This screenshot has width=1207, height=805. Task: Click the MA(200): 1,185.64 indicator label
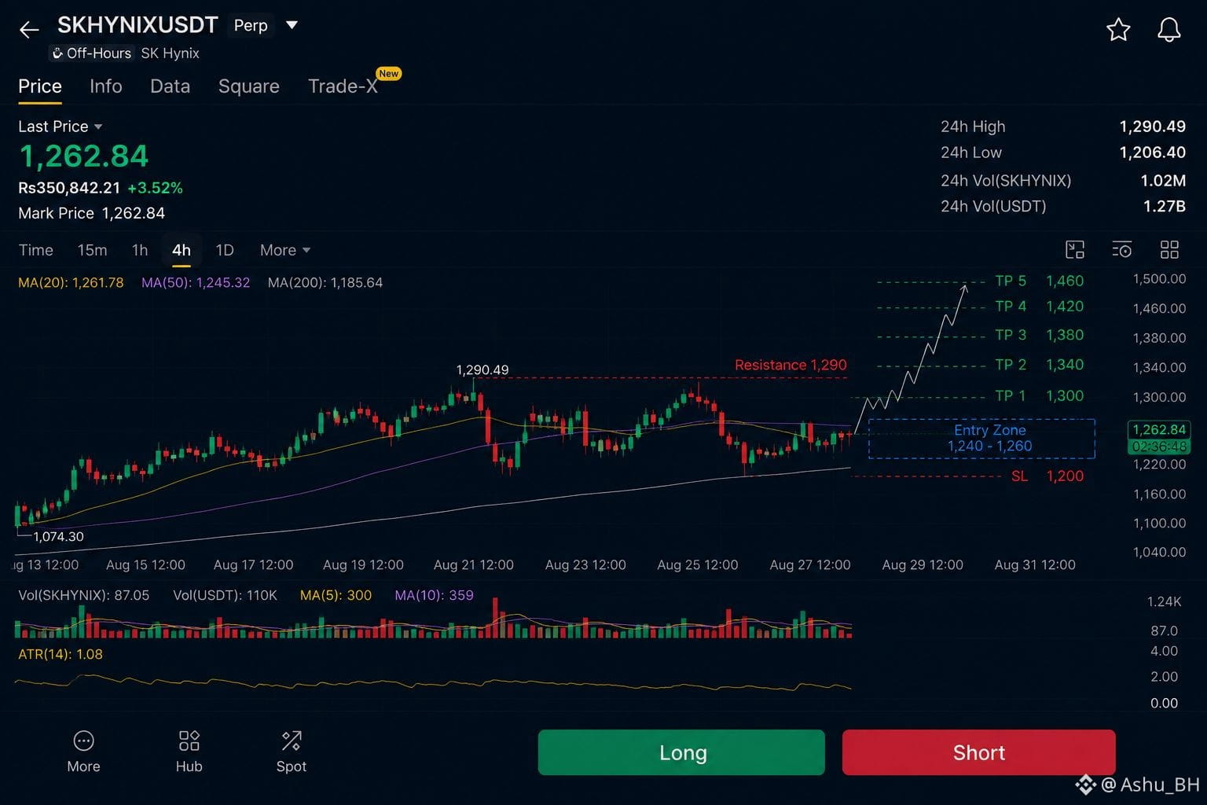coord(325,282)
